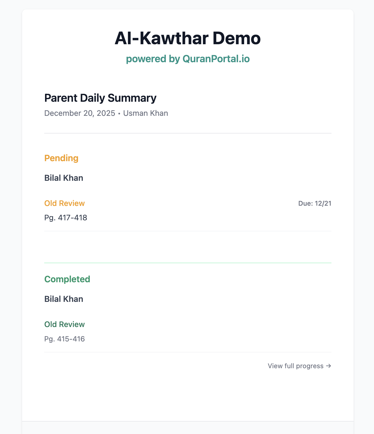Click the green divider above Completed
Viewport: 374px width, 434px height.
coord(188,263)
